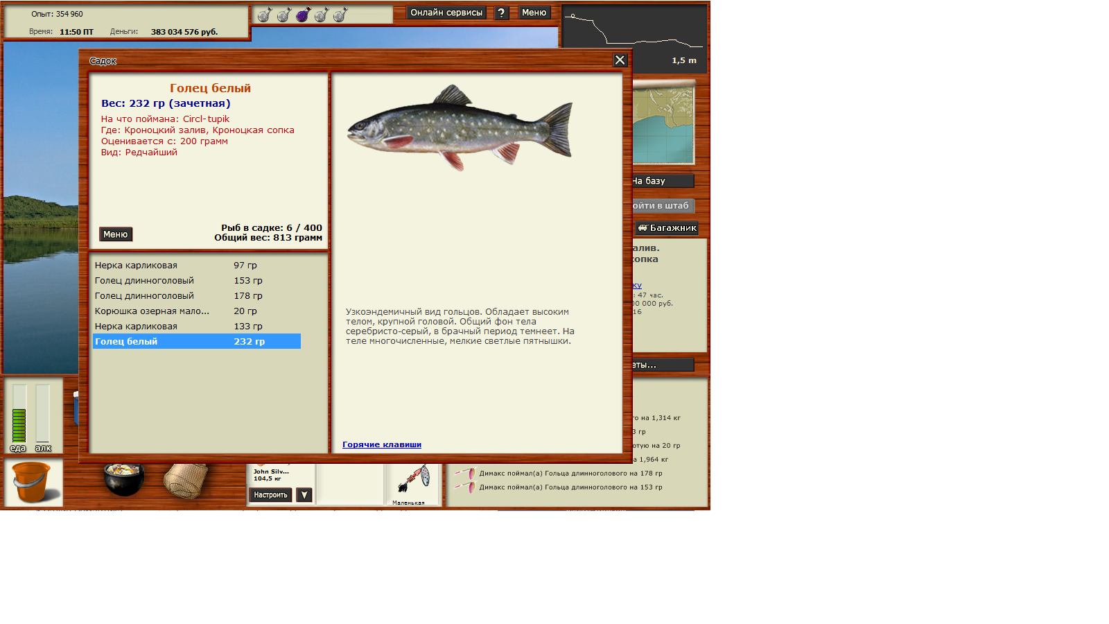The image size is (1109, 624).
Task: Open the Онлайн сервисы menu
Action: pos(446,12)
